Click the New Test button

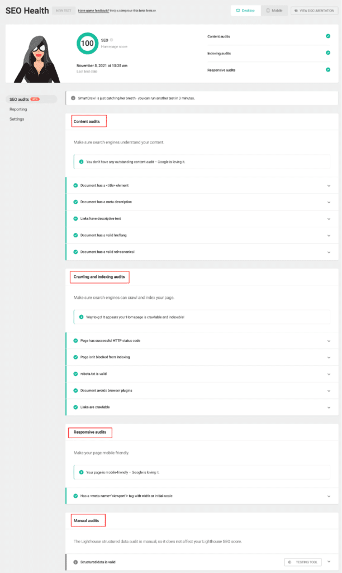(x=64, y=11)
